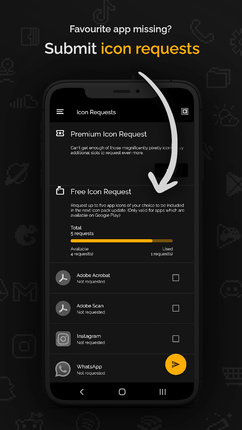Tick the Adobe Scan checkbox
This screenshot has height=430, width=242.
(x=176, y=308)
